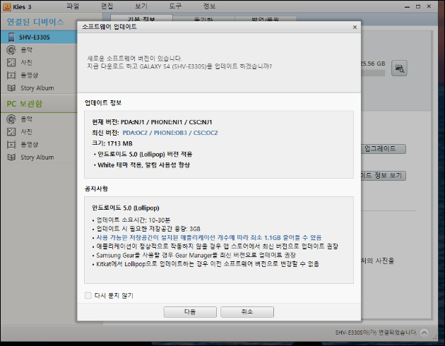Open connected device Story Album icon
The width and height of the screenshot is (445, 346).
(11, 88)
